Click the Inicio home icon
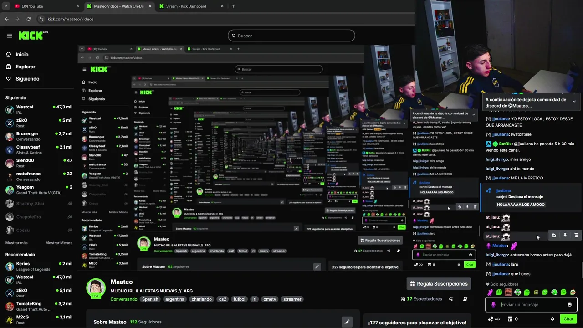Screen dimensions: 583x328 9,54
